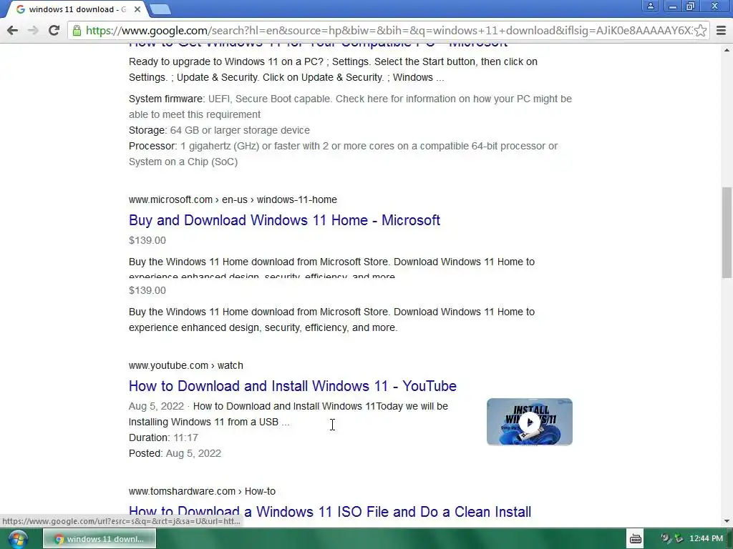The width and height of the screenshot is (733, 549).
Task: Click the address bar URL field
Action: 388,31
